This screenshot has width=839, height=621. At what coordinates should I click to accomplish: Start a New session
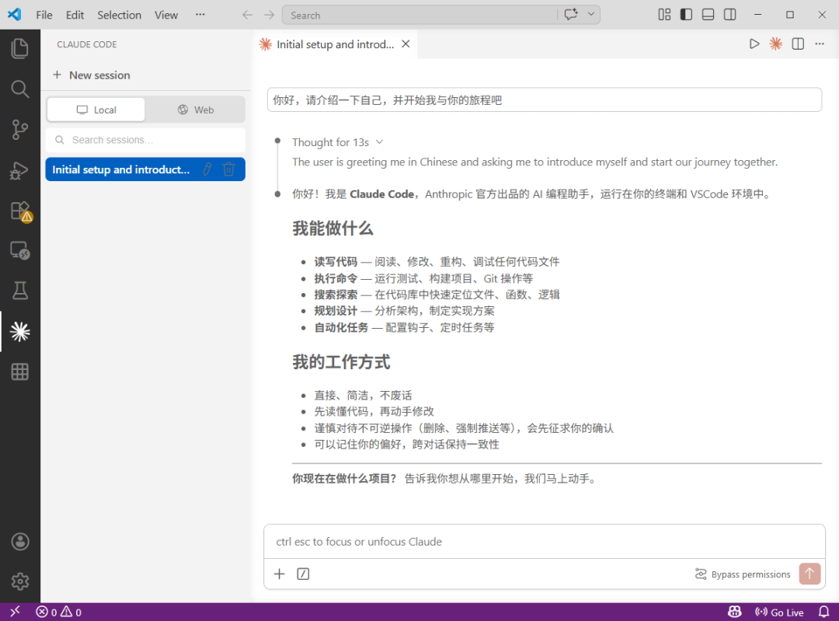(x=92, y=75)
